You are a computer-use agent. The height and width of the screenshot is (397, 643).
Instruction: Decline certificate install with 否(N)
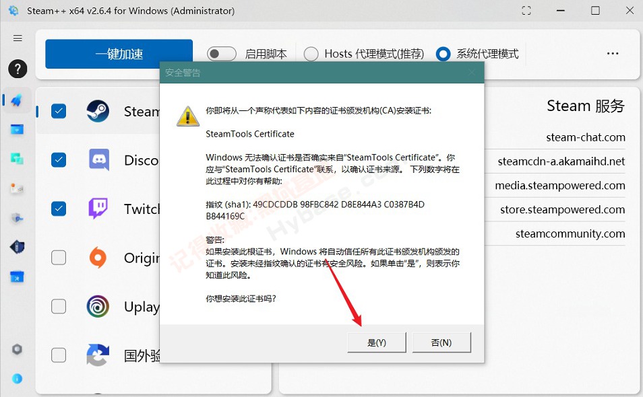[x=441, y=342]
